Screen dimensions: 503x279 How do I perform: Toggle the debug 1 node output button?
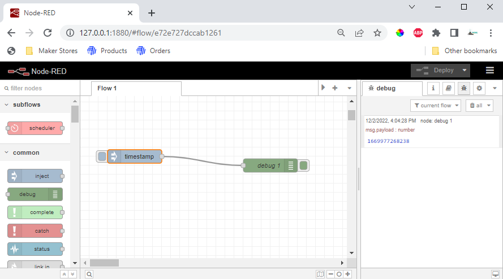point(303,165)
